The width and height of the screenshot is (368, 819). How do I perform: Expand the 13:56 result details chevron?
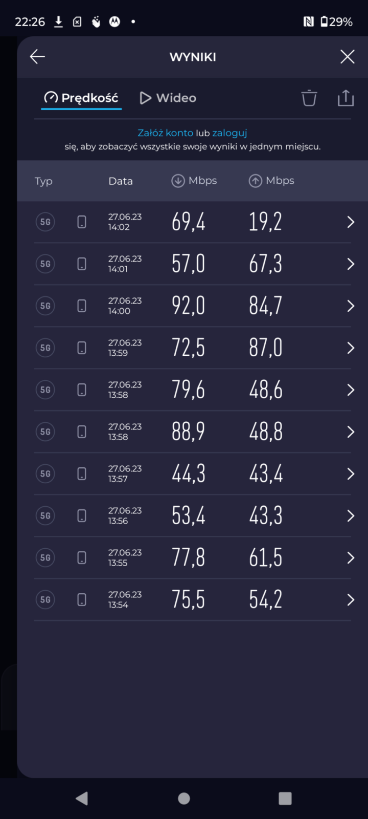(351, 516)
